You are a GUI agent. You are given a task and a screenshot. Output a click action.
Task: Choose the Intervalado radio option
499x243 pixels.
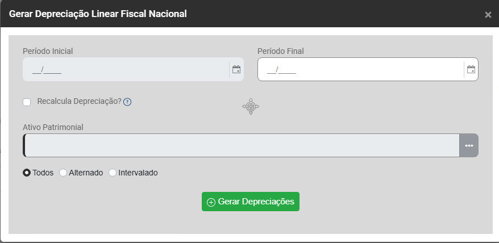(x=113, y=173)
